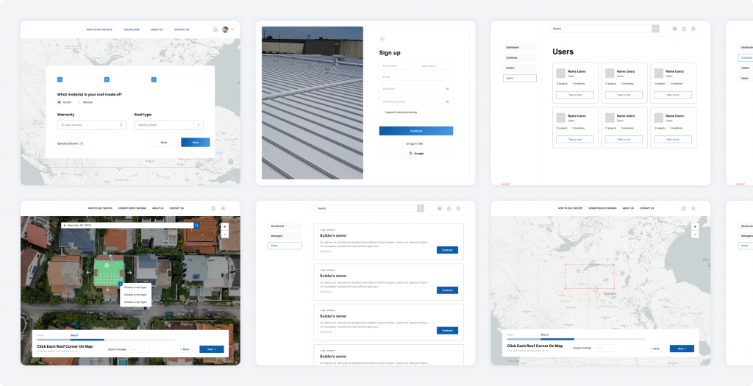Click bell icon in Canada map panel
This screenshot has height=386, width=753.
click(684, 208)
